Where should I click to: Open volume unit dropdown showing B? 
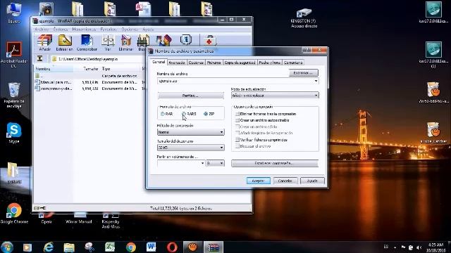(215, 163)
